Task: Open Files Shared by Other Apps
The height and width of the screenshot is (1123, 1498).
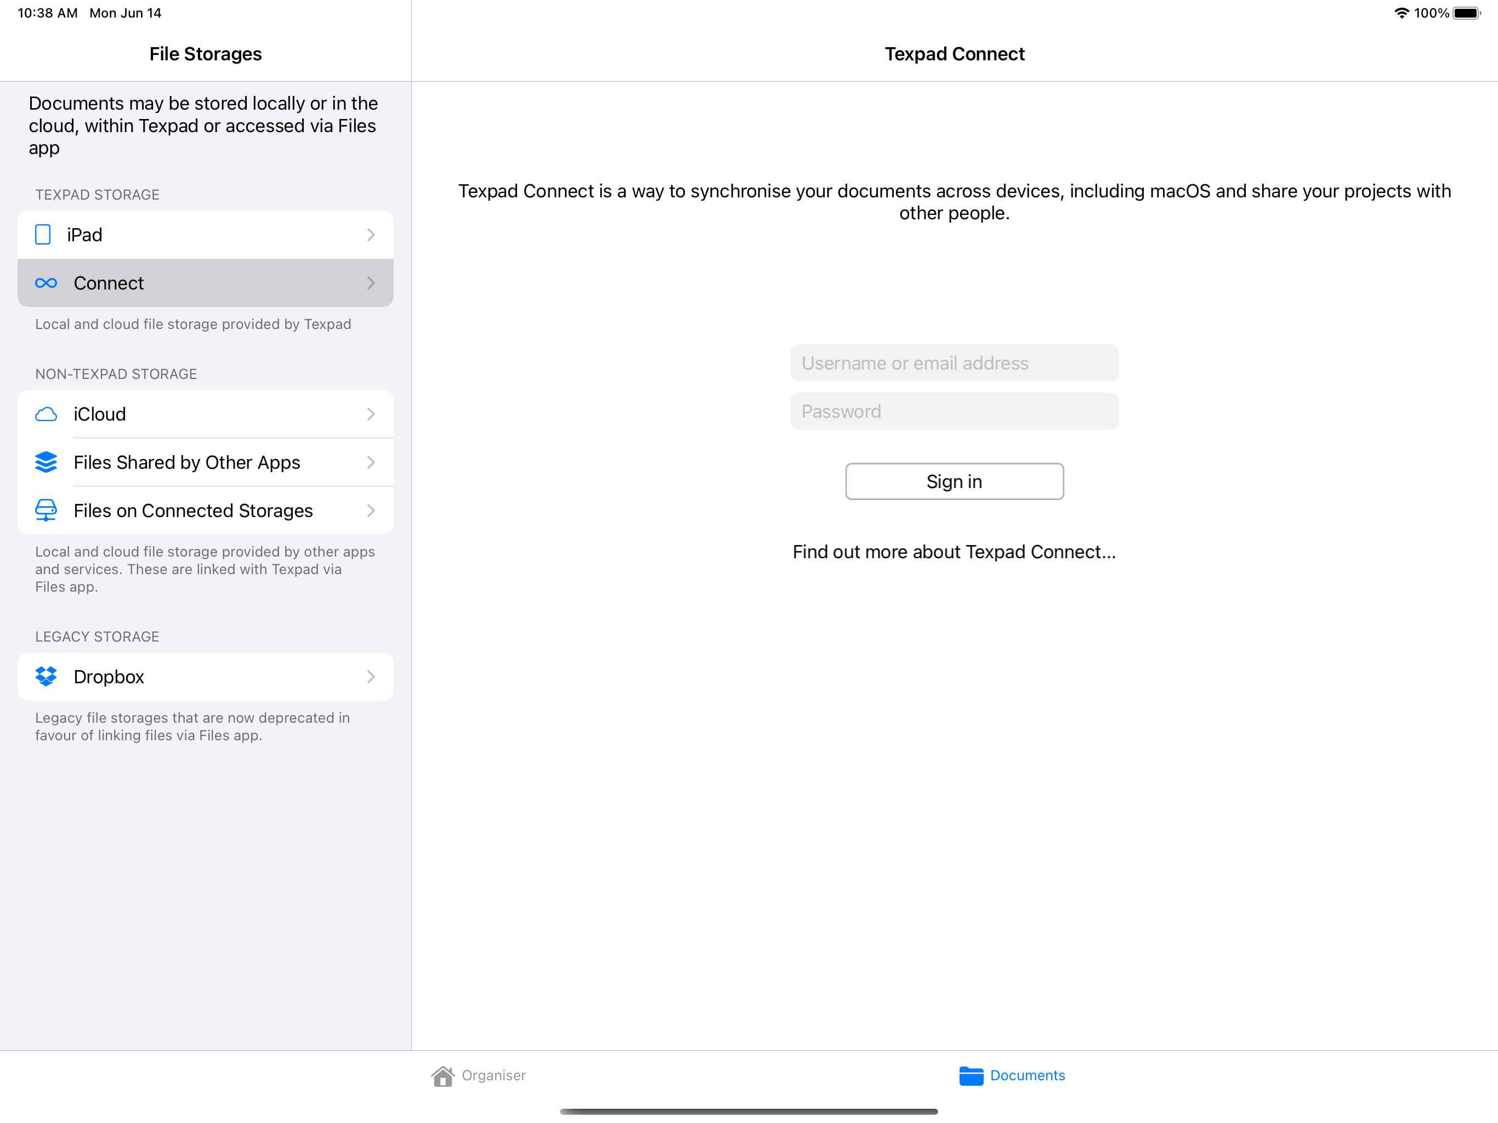Action: point(205,462)
